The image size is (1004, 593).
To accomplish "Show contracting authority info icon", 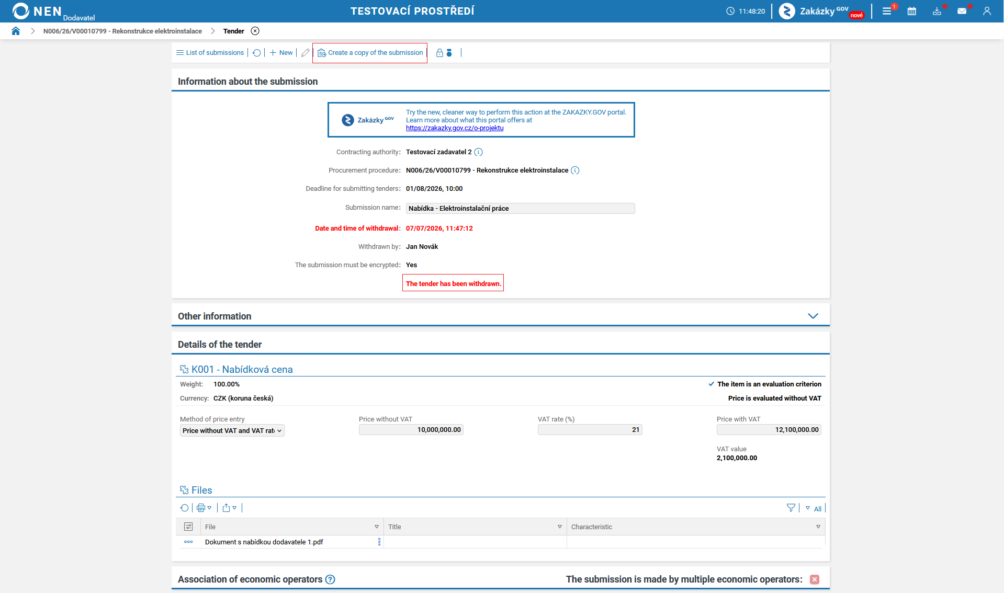I will [478, 152].
